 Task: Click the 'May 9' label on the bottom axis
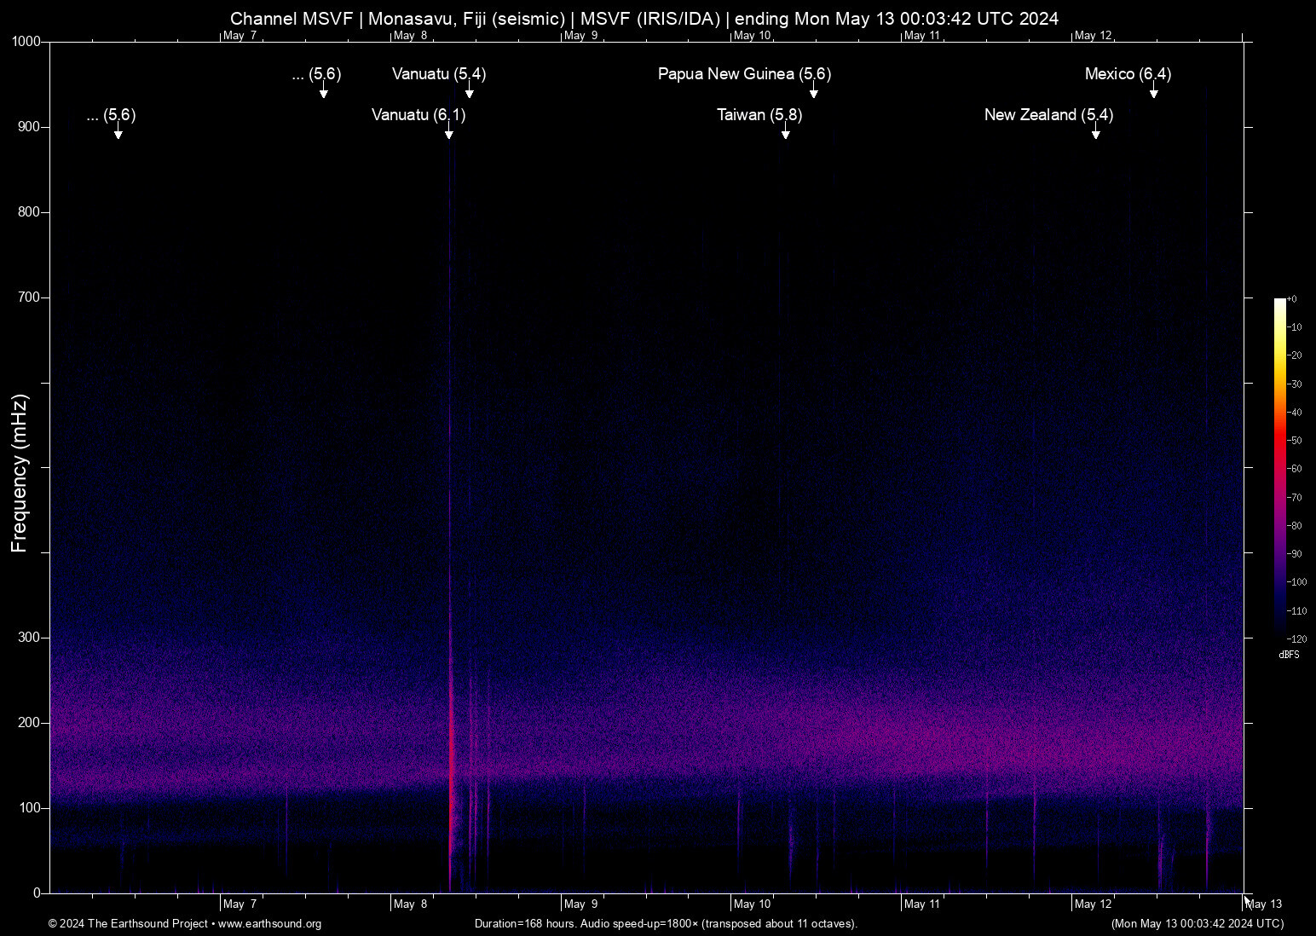[580, 904]
